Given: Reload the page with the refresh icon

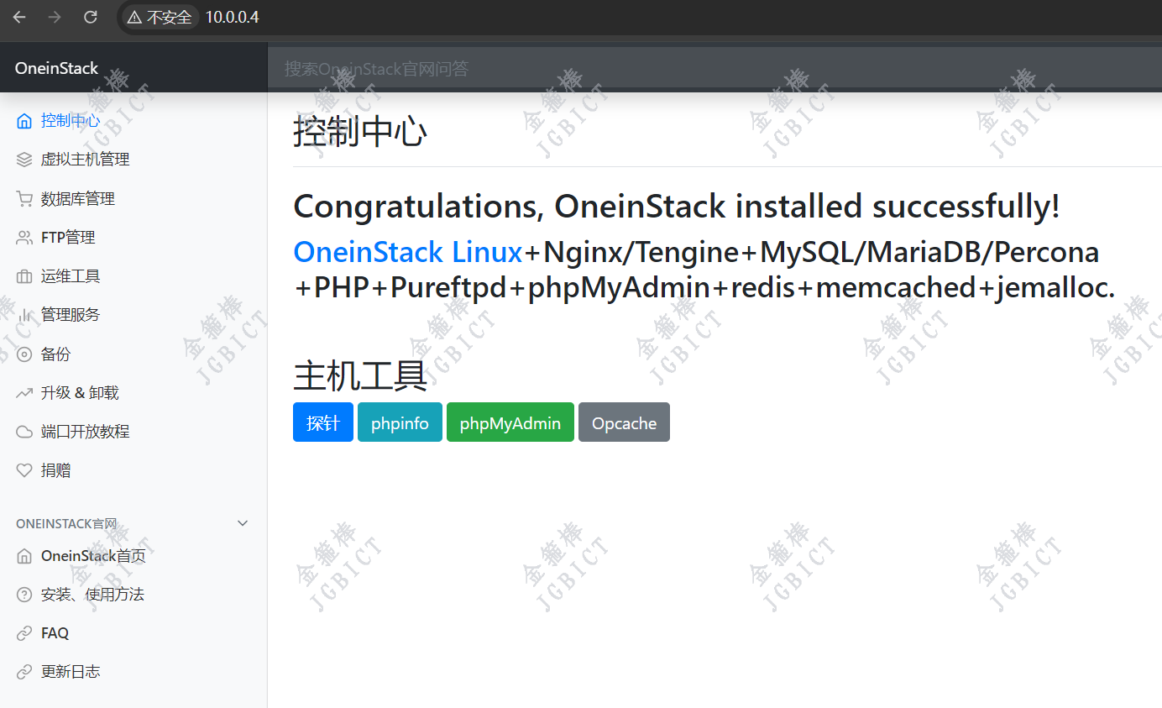Looking at the screenshot, I should [91, 17].
